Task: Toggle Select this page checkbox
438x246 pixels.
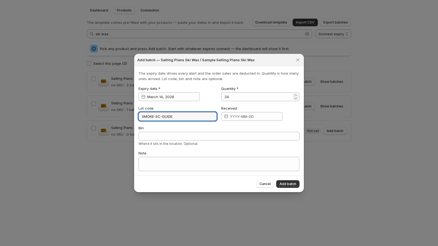Action: click(89, 63)
